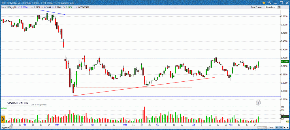Image resolution: width=290 pixels, height=130 pixels.
Task: Click the scroll-left arrow beside Aggiorna
Action: [11, 128]
